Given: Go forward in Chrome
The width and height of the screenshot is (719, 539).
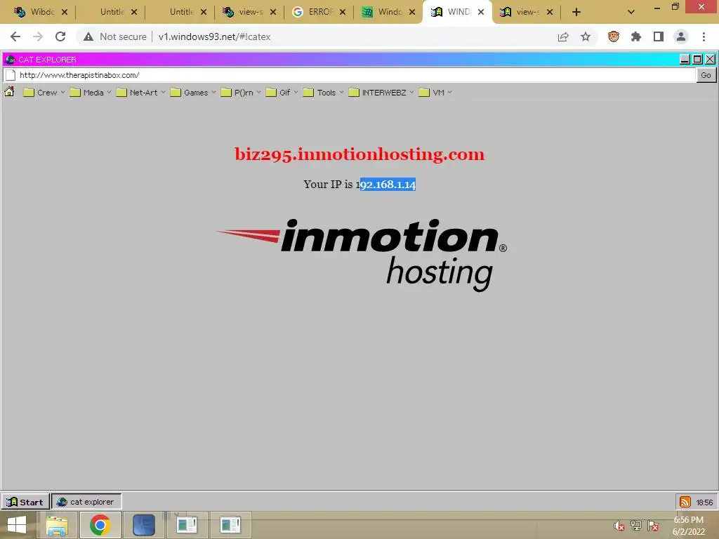Looking at the screenshot, I should [38, 36].
